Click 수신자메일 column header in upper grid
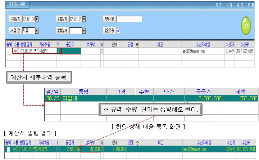This screenshot has height=160, width=259. click(x=203, y=45)
